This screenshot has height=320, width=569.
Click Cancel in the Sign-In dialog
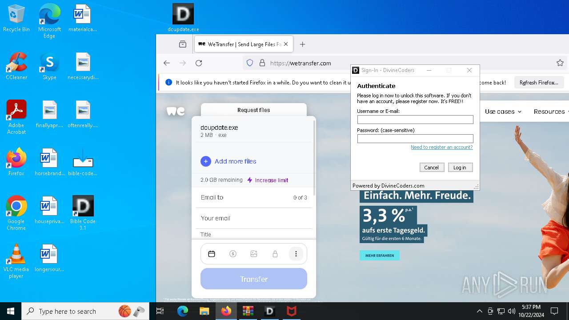[431, 168]
